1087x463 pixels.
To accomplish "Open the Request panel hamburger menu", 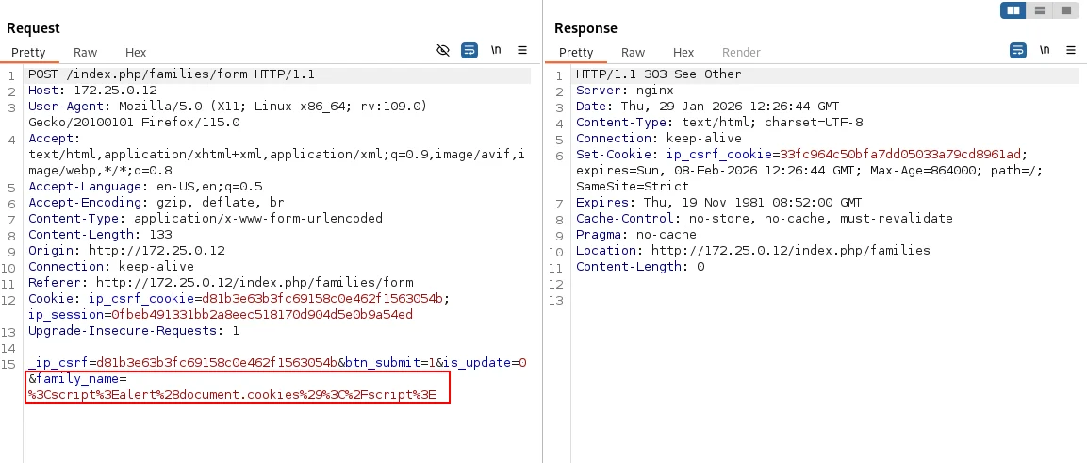I will pyautogui.click(x=522, y=51).
